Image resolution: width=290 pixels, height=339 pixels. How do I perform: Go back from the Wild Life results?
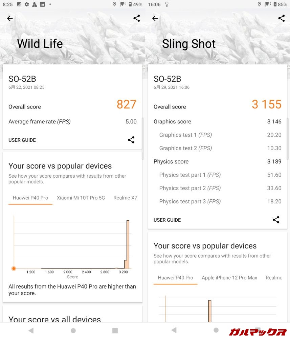click(10, 19)
